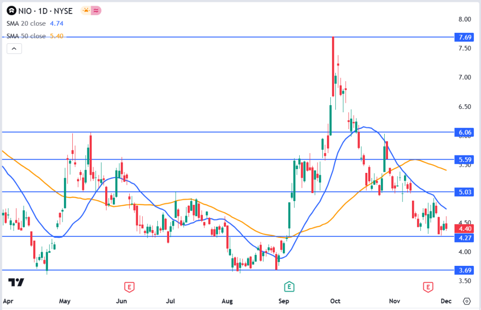The width and height of the screenshot is (481, 310).
Task: Select the SMA 50 close indicator legend
Action: pos(35,36)
